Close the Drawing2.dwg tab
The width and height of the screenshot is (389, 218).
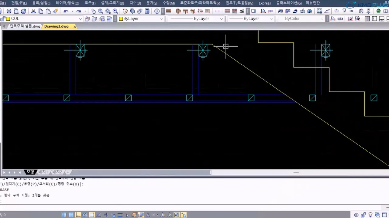[x=75, y=26]
